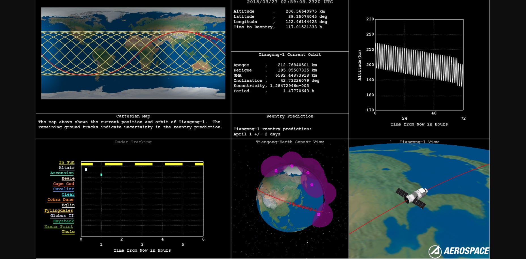Click the Cavalier radar station label
The image size is (526, 259).
point(63,189)
